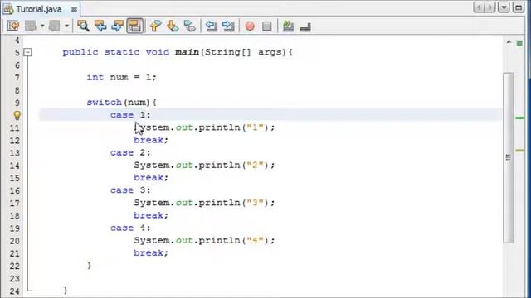Click the println("3") statement
The width and height of the screenshot is (531, 298).
205,203
